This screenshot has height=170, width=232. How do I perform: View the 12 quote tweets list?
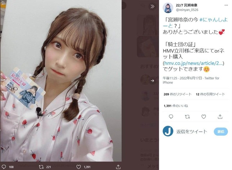coord(210,94)
